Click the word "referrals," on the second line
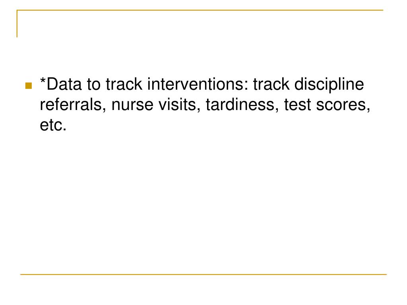The image size is (407, 305). pyautogui.click(x=73, y=105)
